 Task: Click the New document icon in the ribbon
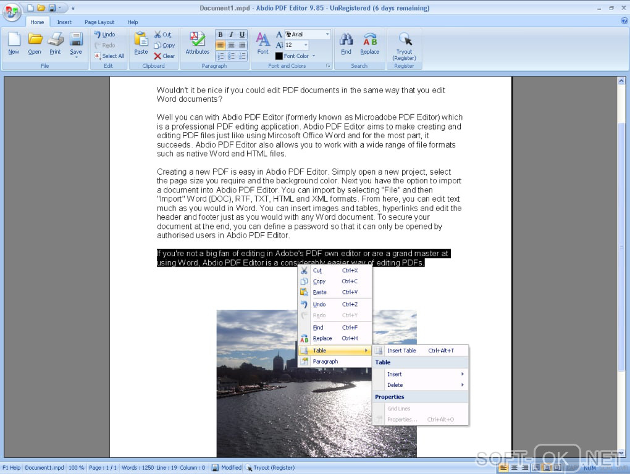point(14,43)
